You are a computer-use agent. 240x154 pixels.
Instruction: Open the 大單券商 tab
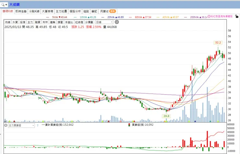coord(47,11)
